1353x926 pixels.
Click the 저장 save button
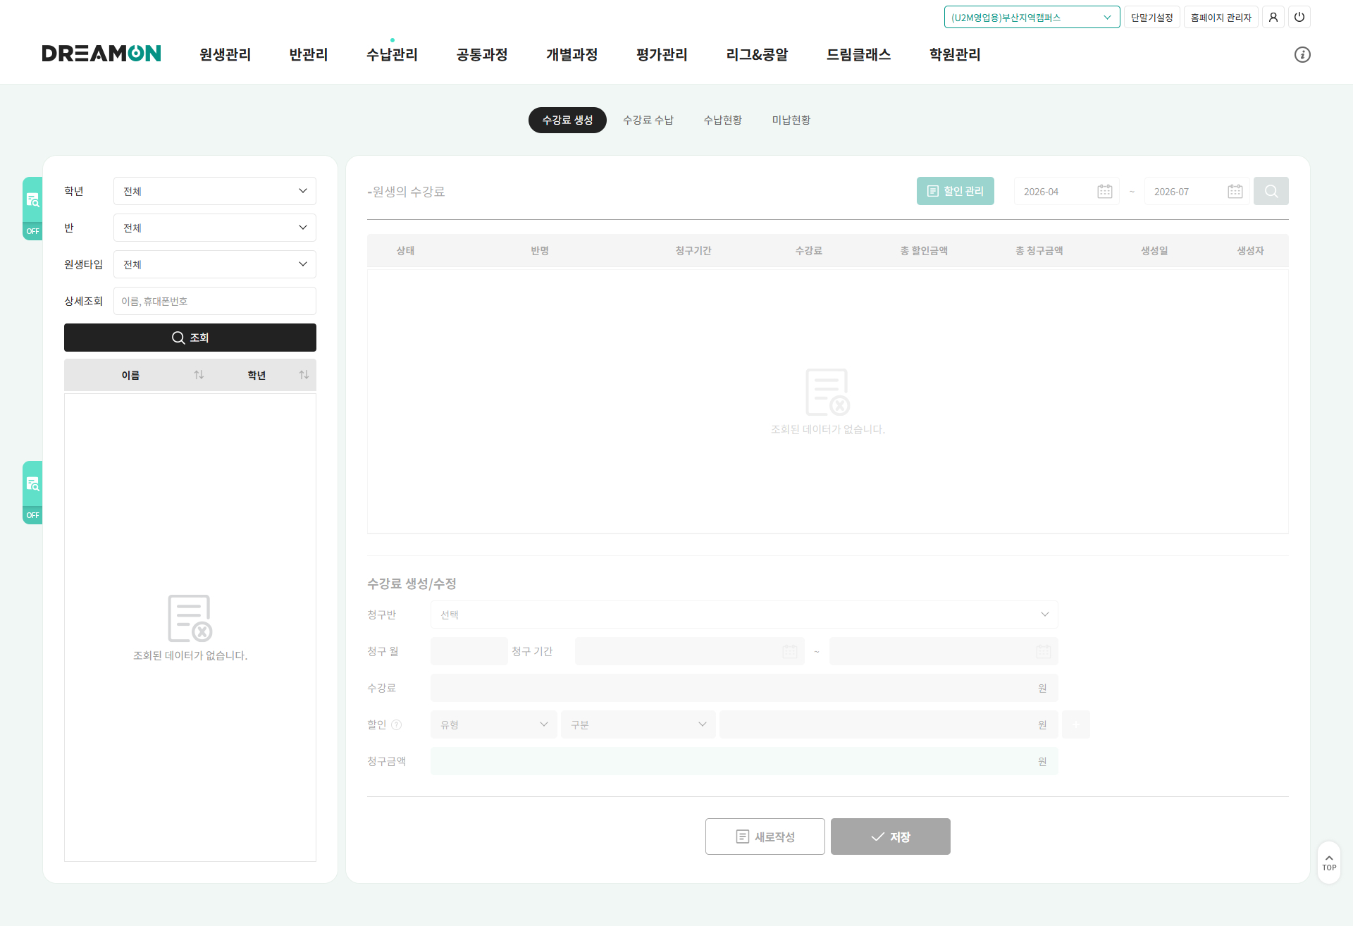891,837
